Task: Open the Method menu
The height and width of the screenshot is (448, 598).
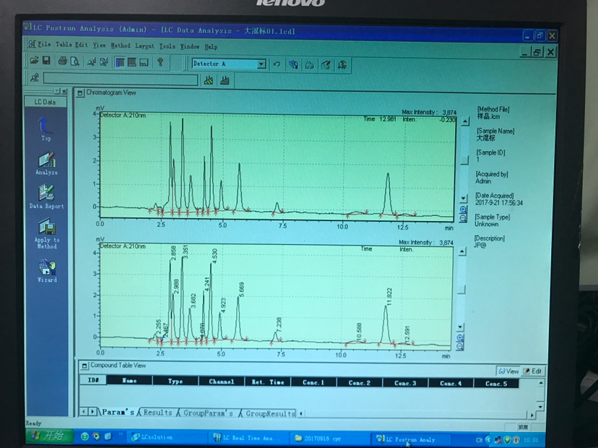Action: click(x=121, y=46)
